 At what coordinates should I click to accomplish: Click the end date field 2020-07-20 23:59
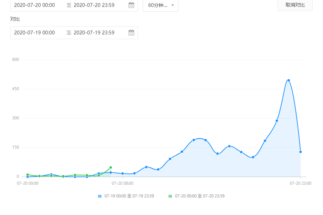coord(94,5)
